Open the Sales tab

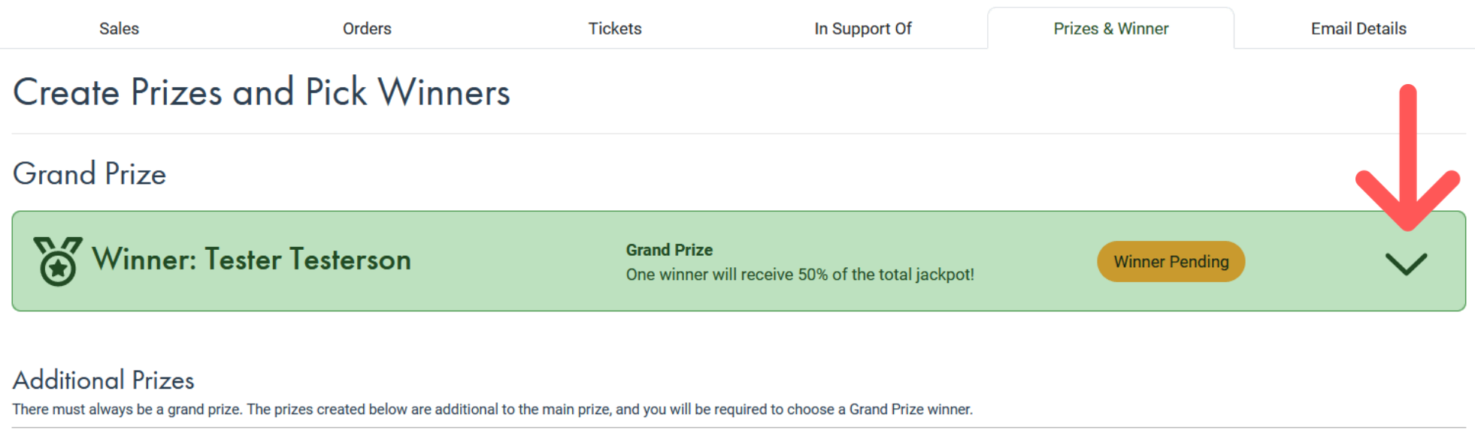coord(119,29)
